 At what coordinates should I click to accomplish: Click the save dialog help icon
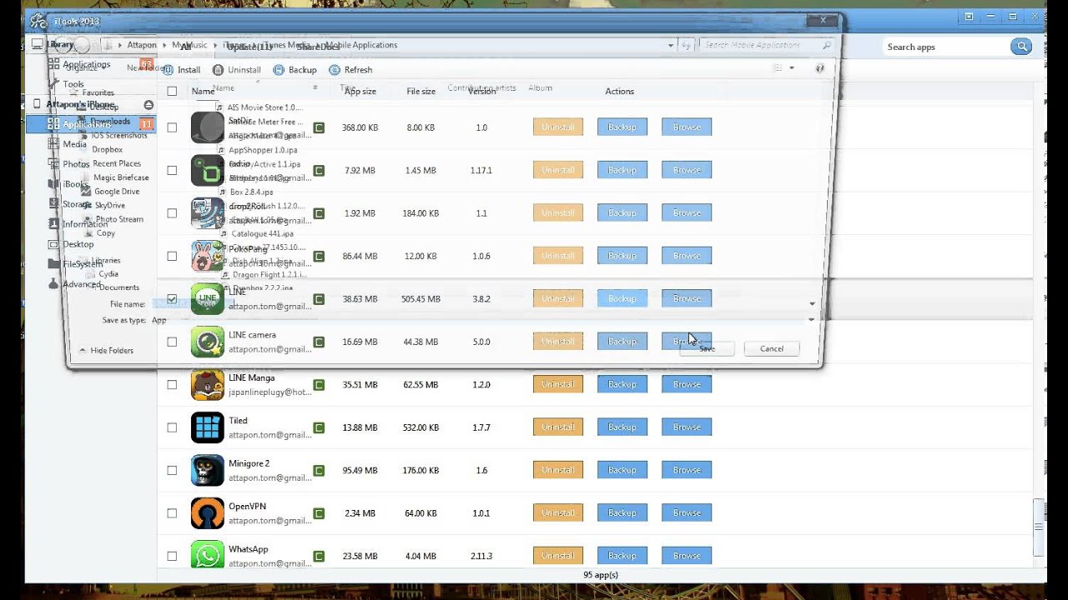coord(819,68)
